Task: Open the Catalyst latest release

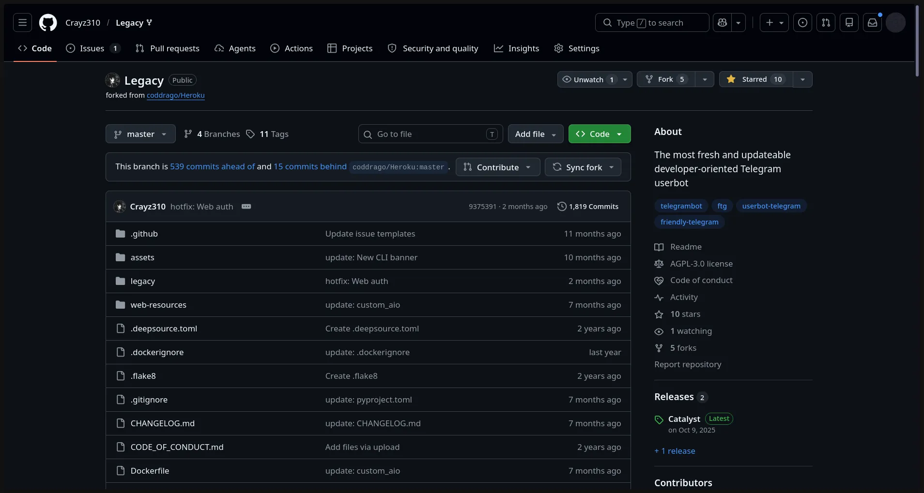Action: click(684, 419)
